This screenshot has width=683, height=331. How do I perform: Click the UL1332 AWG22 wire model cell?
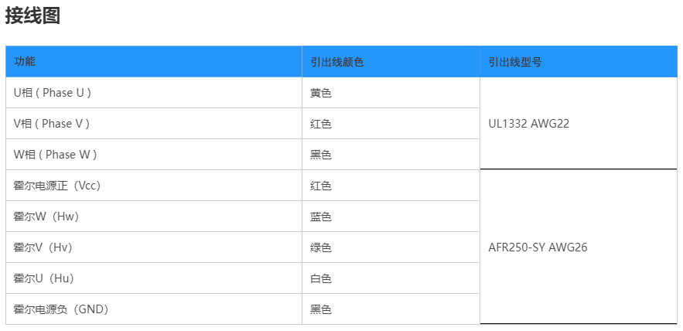click(x=529, y=124)
